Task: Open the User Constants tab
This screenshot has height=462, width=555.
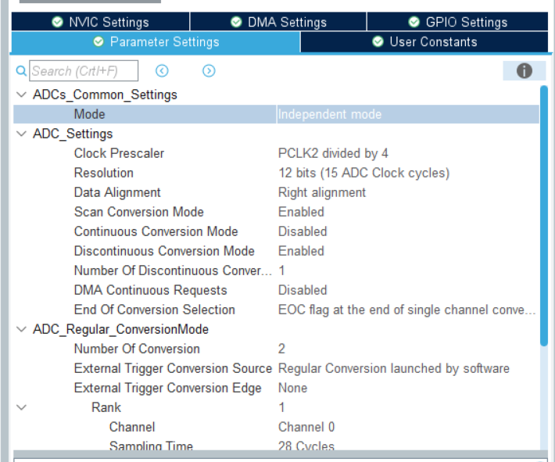Action: (432, 41)
